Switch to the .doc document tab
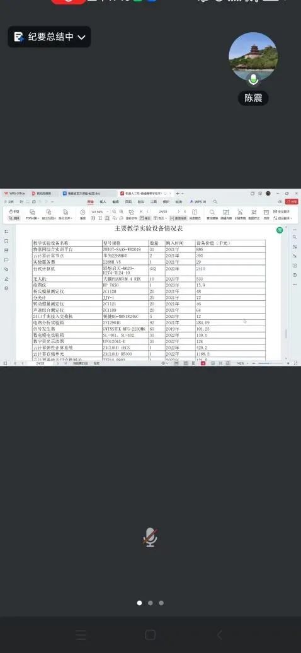 click(x=84, y=193)
